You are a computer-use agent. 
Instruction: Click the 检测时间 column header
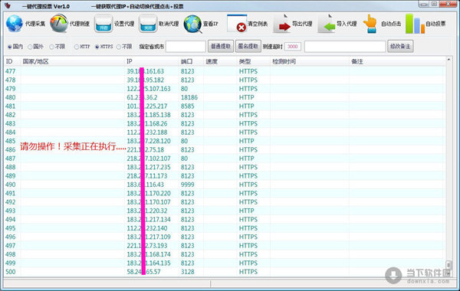284,61
